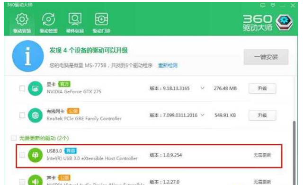Open the 驱动安装 gear icon tab
Image resolution: width=303 pixels, height=185 pixels.
[x=22, y=19]
